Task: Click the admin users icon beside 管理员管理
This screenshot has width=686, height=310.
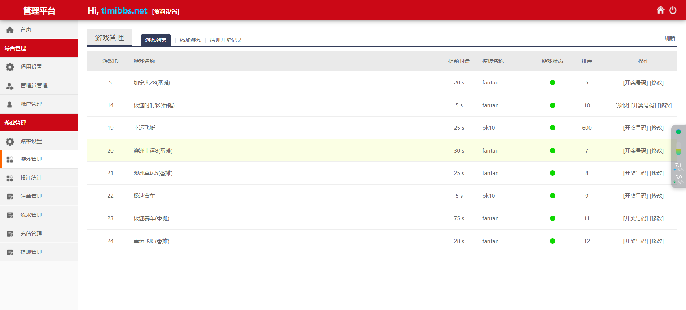Action: point(10,86)
